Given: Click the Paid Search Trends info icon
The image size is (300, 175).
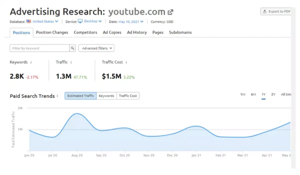Looking at the screenshot, I should coord(57,96).
